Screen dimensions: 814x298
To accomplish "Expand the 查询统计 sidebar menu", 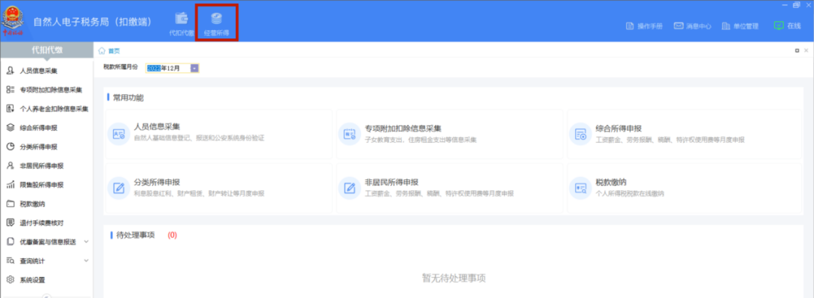I will (x=47, y=260).
